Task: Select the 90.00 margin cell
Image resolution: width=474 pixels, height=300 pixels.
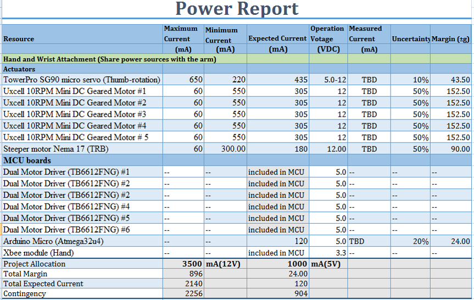Action: [450, 149]
